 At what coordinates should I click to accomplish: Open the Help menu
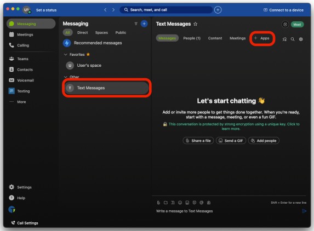(17, 198)
